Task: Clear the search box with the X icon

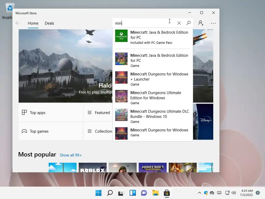Action: [179, 23]
